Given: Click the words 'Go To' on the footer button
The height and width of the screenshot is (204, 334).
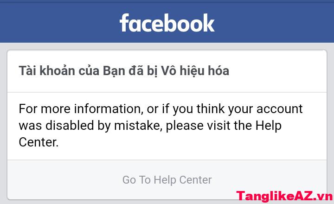Looking at the screenshot, I should point(136,180).
